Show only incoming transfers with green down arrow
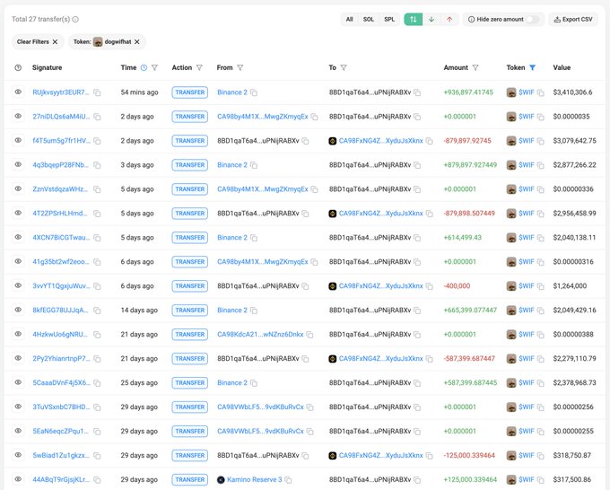The image size is (610, 490). pos(431,19)
